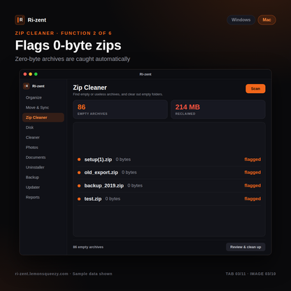Click the Ri-zent sidebar logo icon

point(27,86)
